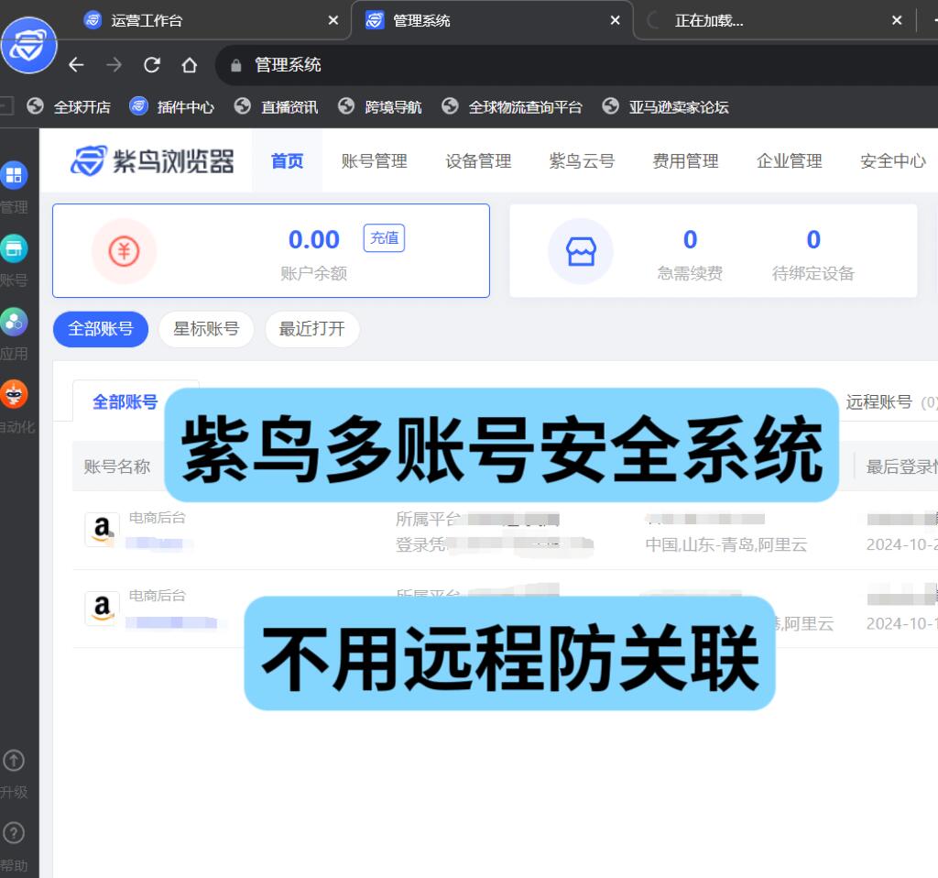
Task: Close the 正在加载... tab
Action: point(897,20)
